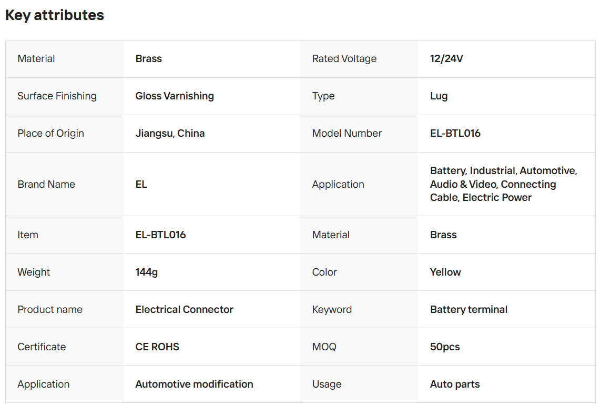Click the CE ROHS certificate value
The image size is (601, 405).
coord(157,347)
